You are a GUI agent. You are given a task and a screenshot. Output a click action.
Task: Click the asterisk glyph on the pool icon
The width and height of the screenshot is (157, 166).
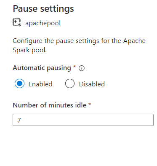point(19,25)
